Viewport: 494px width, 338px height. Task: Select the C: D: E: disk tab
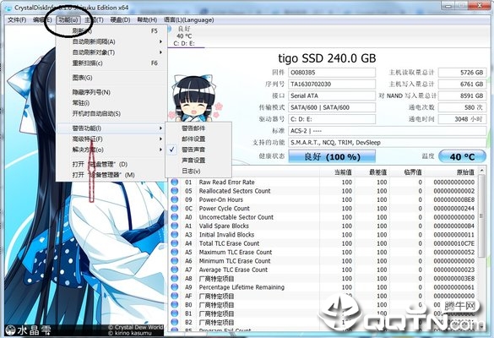(186, 36)
